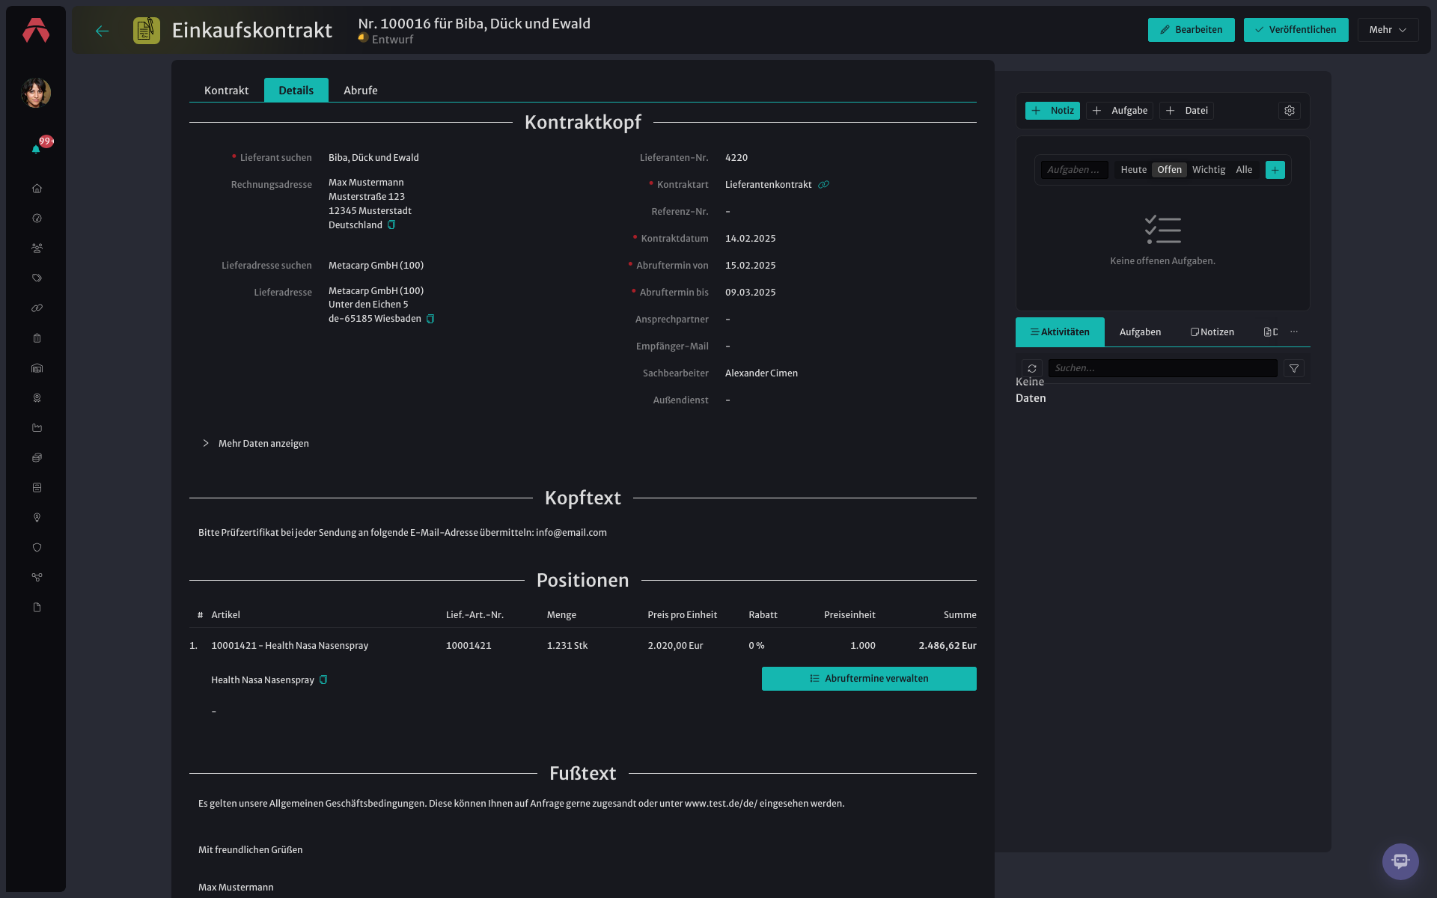Screen dimensions: 1437x898
Task: Copy the Rechnungsadresse using copy icon
Action: (x=391, y=225)
